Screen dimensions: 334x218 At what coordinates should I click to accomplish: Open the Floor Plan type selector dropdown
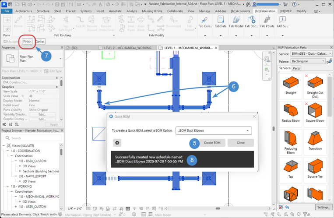tap(60, 58)
